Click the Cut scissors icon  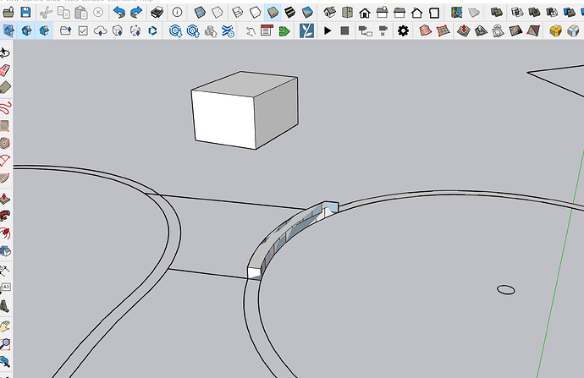click(47, 13)
